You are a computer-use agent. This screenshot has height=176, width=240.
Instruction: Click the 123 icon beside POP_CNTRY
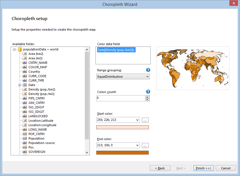point(25,134)
